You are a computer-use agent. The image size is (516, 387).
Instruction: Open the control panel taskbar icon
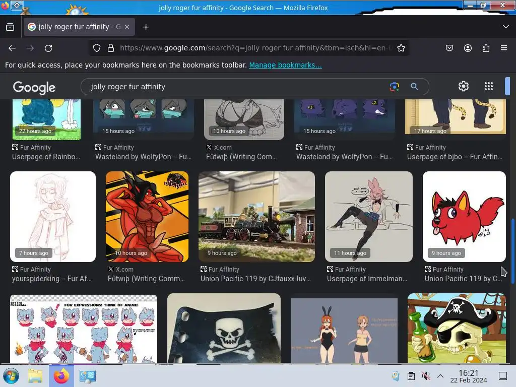pyautogui.click(x=88, y=376)
